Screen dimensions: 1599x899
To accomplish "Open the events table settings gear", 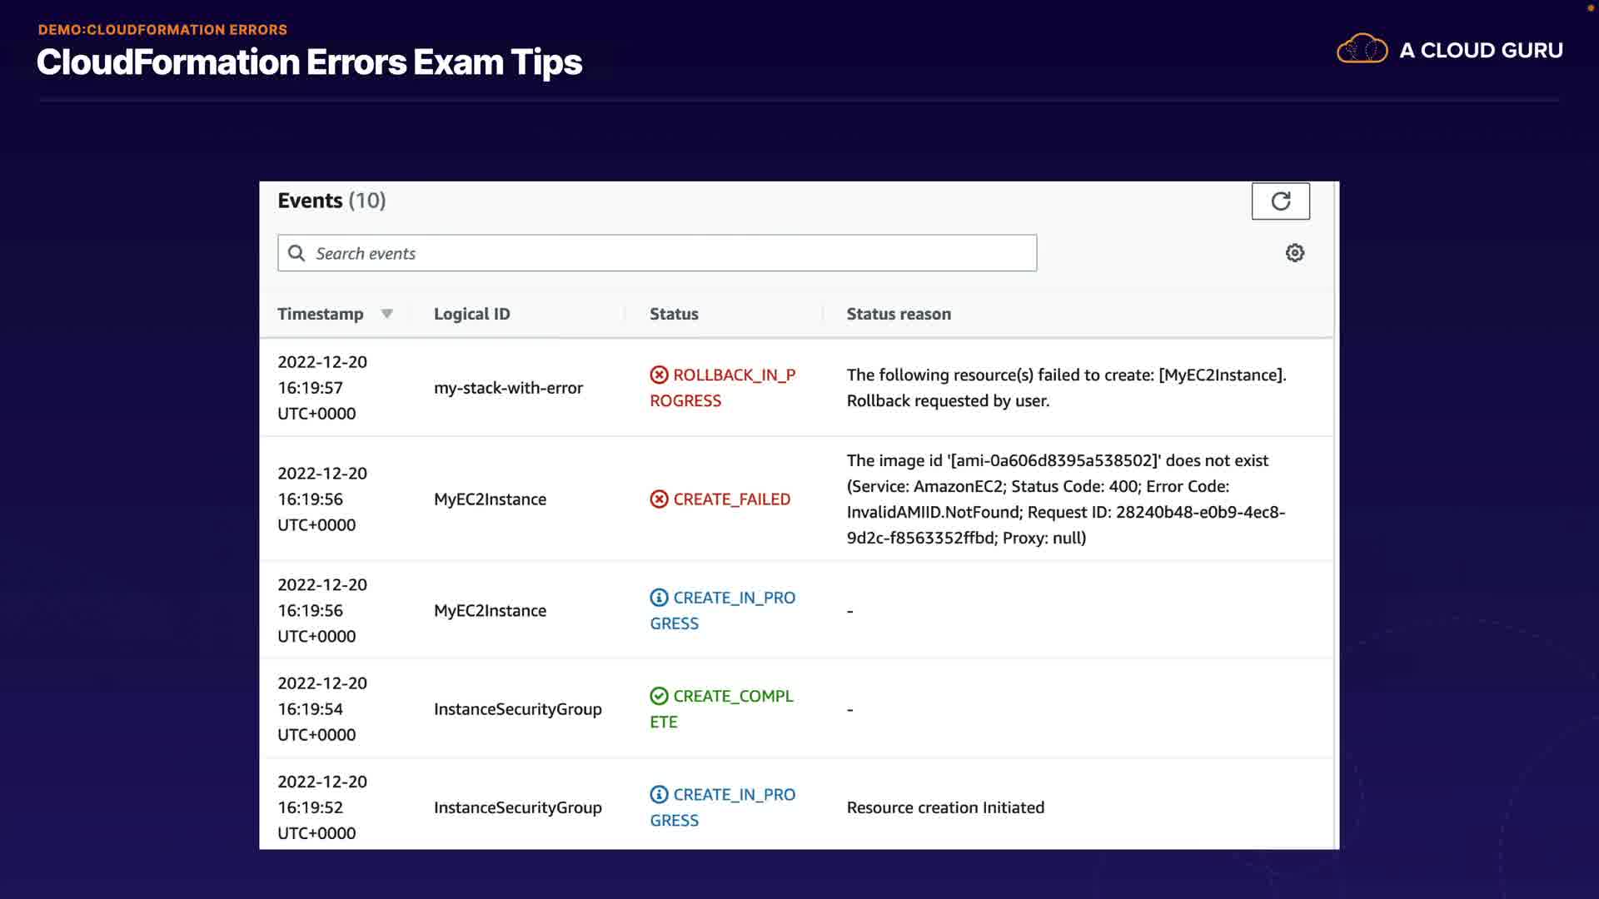I will [x=1294, y=253].
